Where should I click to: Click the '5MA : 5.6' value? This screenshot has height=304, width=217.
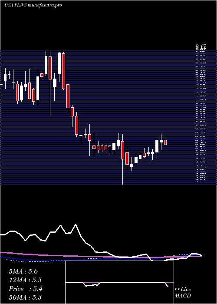click(23, 271)
